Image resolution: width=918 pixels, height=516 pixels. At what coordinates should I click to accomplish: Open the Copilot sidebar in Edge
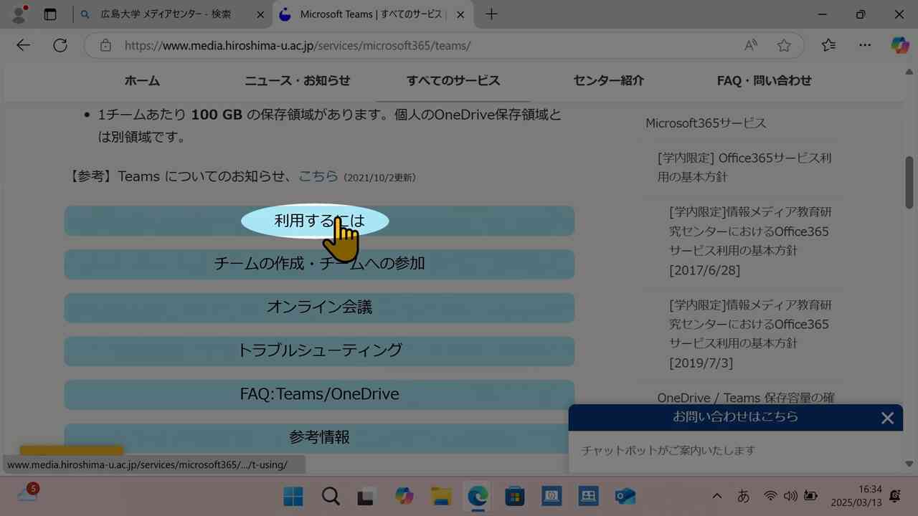pos(899,45)
